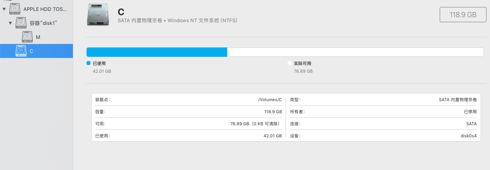The height and width of the screenshot is (170, 490).
Task: Collapse the APPLE HDD disclosure triangle
Action: (4, 9)
